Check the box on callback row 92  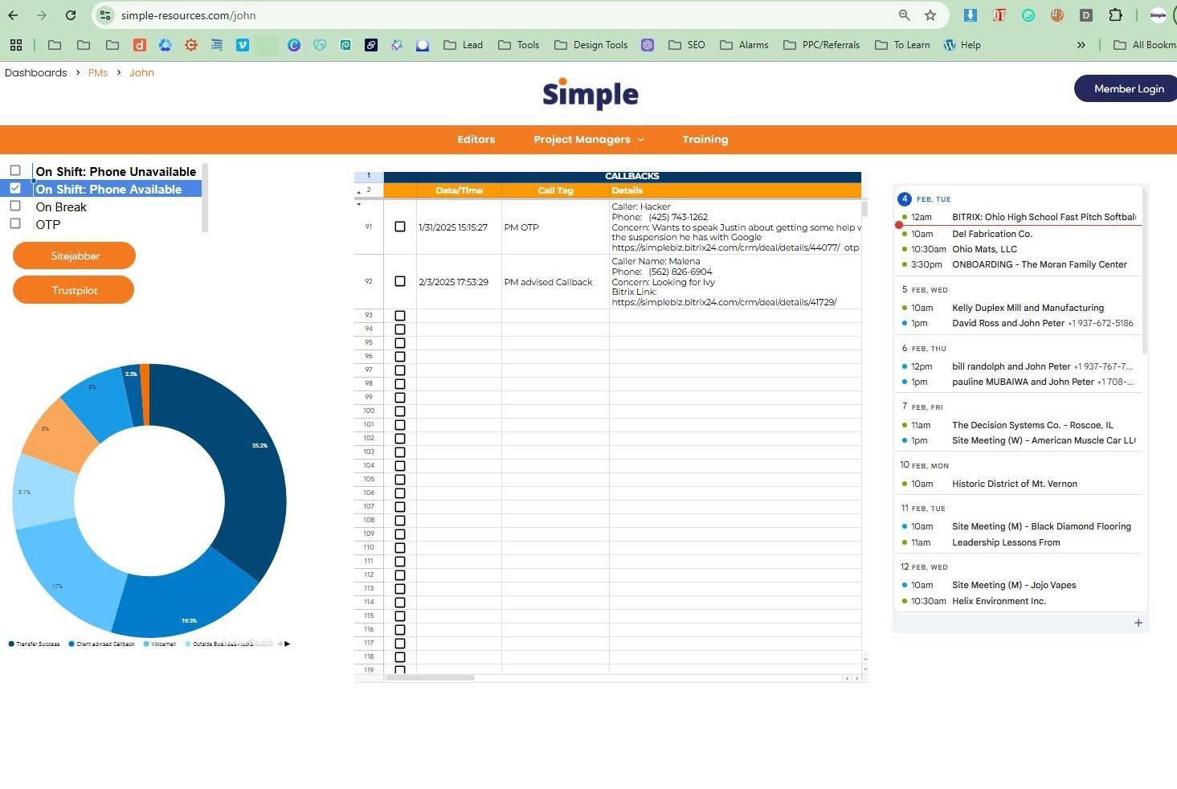click(400, 281)
